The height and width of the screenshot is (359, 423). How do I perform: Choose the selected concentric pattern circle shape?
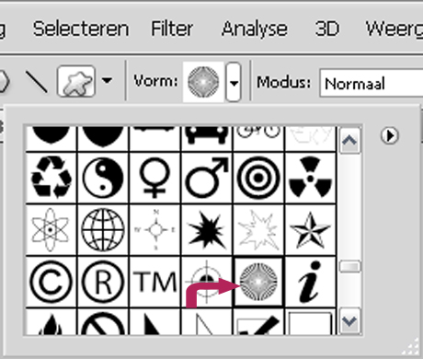(x=258, y=282)
